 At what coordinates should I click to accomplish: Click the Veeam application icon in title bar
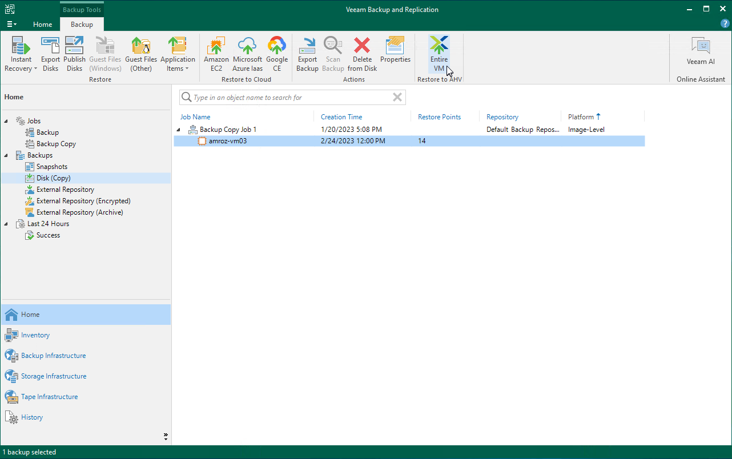click(10, 9)
